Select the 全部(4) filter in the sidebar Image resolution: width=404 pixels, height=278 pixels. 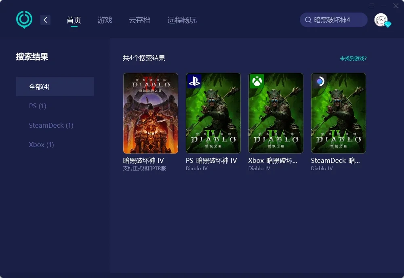click(38, 86)
